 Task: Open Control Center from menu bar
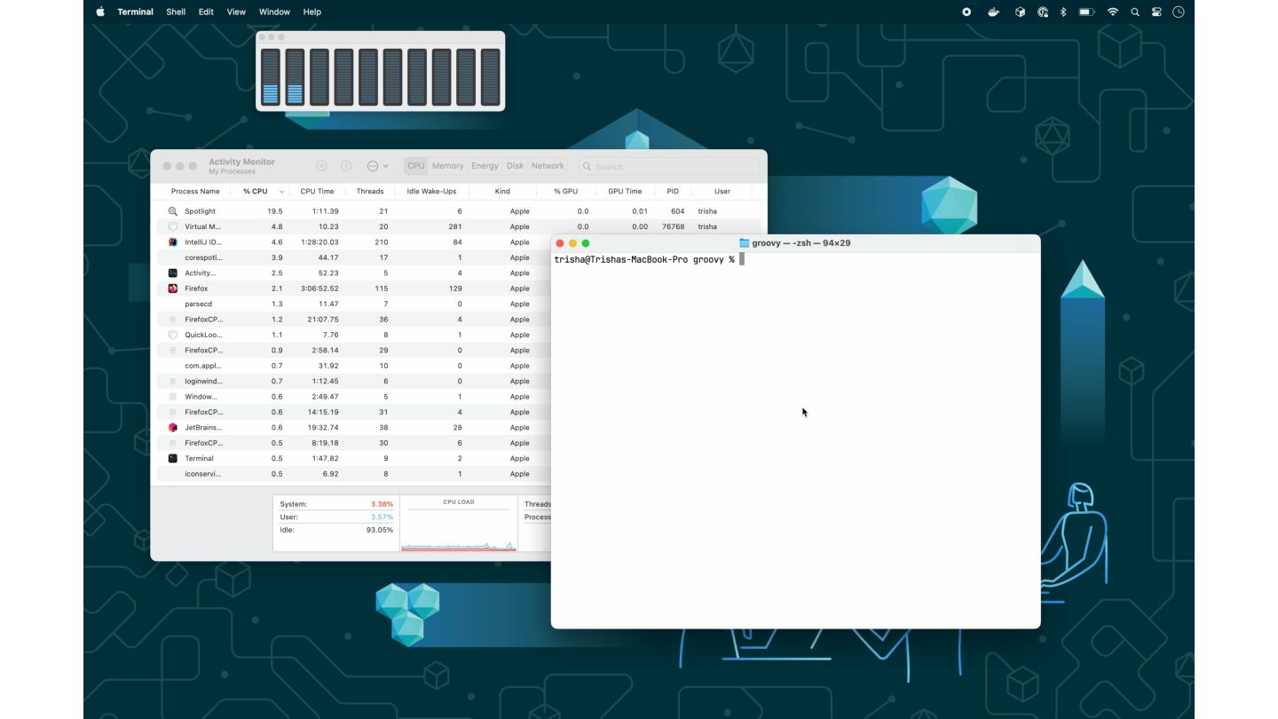pos(1156,12)
